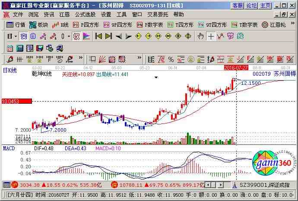Click the 论坛 title bar button
298x201 pixels.
(251, 6)
